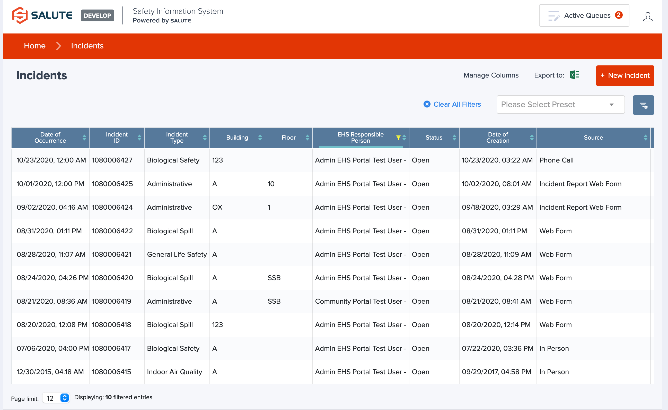Viewport: 668px width, 410px height.
Task: Sort by Date of Occurrence column
Action: pyautogui.click(x=84, y=138)
